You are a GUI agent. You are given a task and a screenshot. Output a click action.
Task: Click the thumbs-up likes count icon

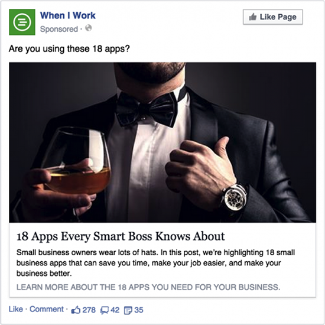coord(76,310)
